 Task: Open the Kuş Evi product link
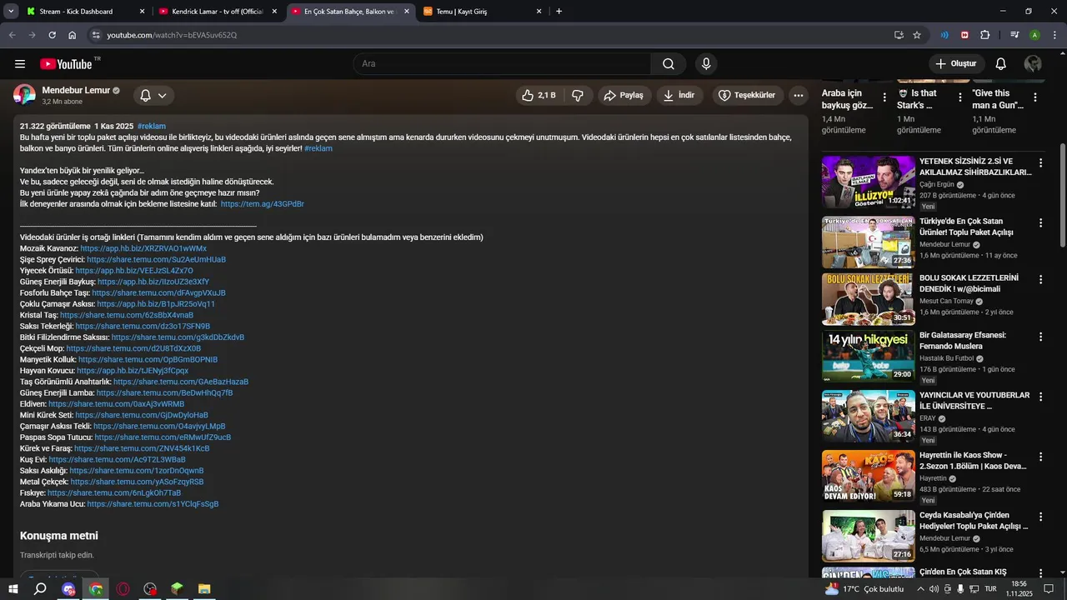click(118, 460)
